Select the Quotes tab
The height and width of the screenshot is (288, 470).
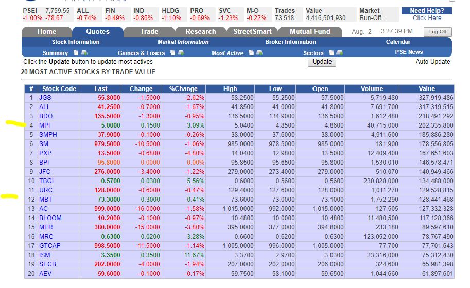[98, 31]
